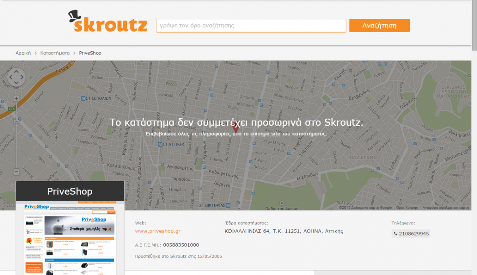477x275 pixels.
Task: Open Καταστήματα breadcrumb link
Action: pyautogui.click(x=55, y=53)
